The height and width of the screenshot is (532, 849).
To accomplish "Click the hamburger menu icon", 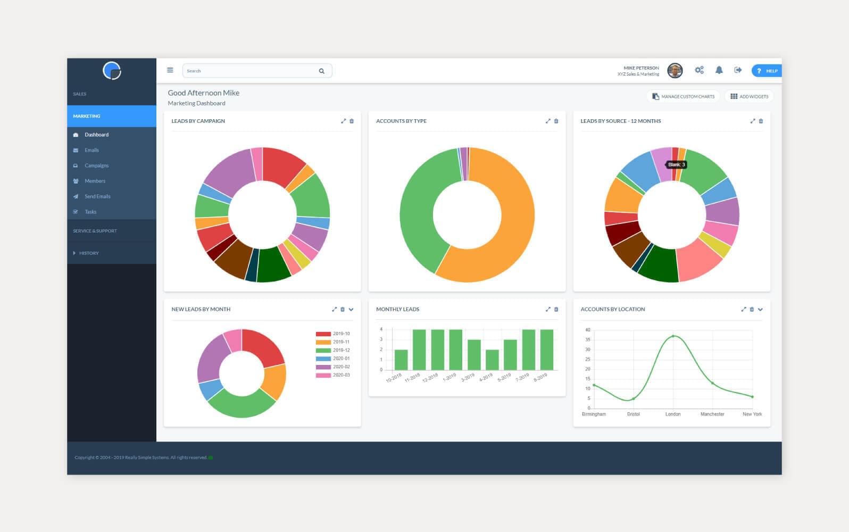I will 170,70.
